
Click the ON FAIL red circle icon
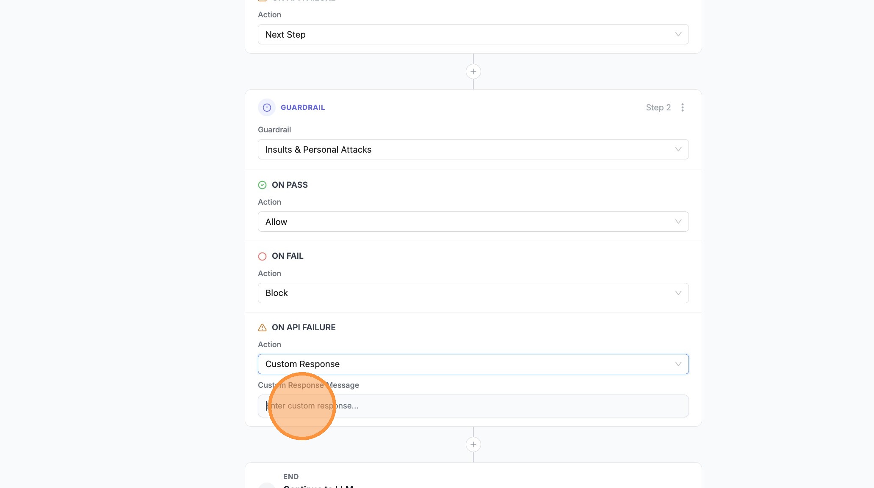262,256
